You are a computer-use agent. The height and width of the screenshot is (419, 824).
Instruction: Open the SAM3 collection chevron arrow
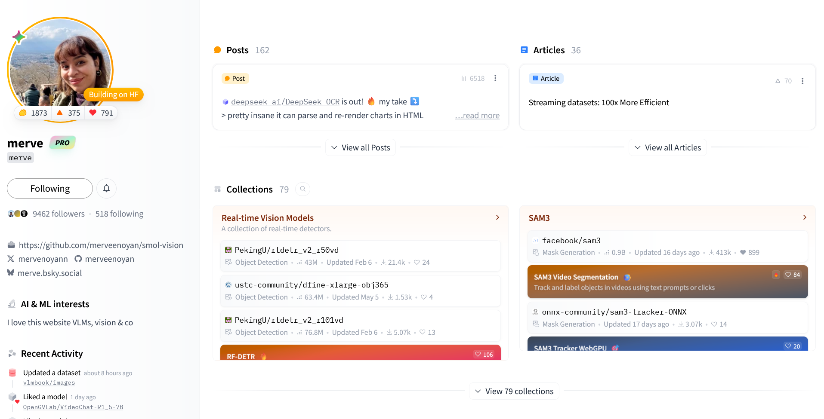point(804,217)
